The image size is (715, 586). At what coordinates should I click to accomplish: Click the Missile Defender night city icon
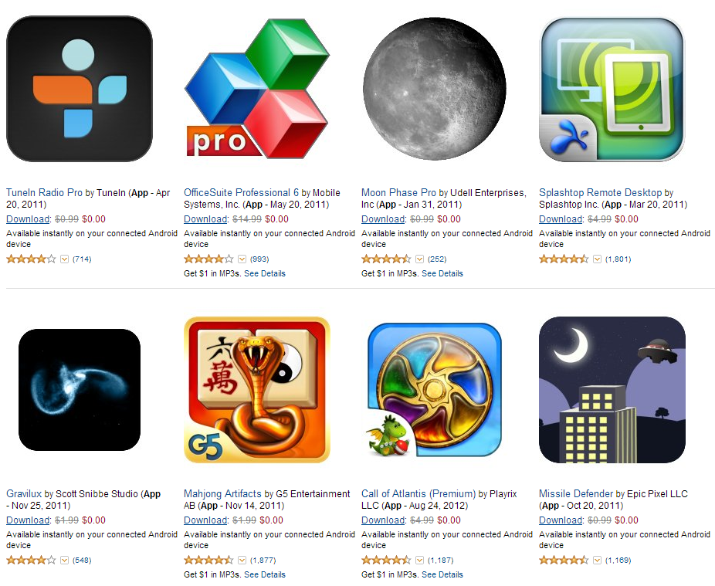pyautogui.click(x=612, y=390)
